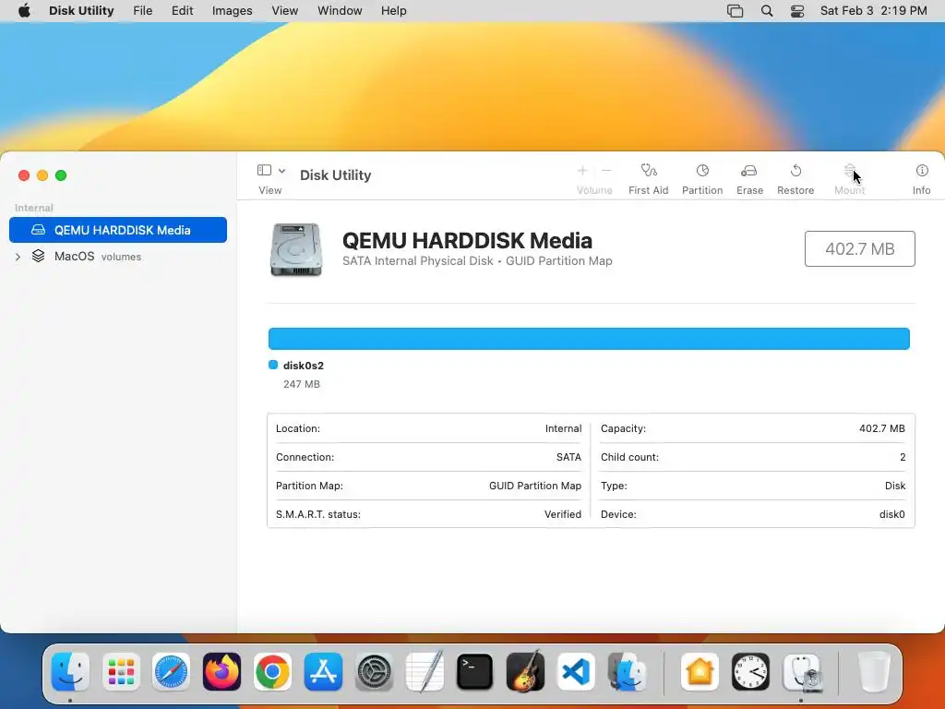Open Migration Assistant from the Dock
This screenshot has height=709, width=945.
627,671
